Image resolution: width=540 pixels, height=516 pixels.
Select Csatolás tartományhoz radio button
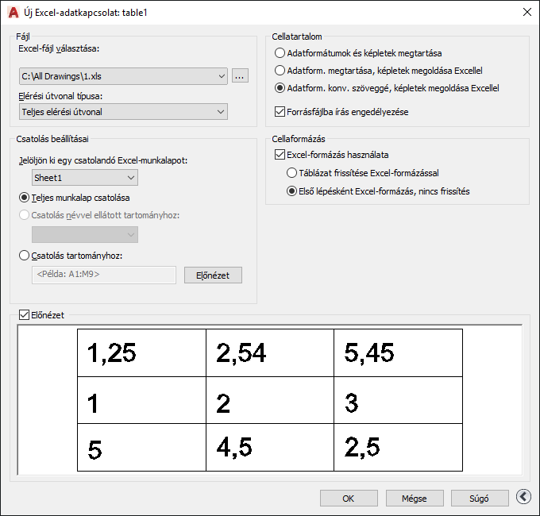[71, 256]
